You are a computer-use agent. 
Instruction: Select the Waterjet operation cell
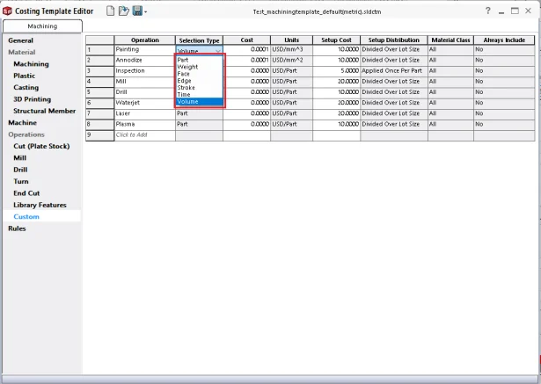pos(144,103)
